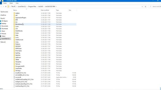Click the DialsNScales folder icon
This screenshot has width=161, height=90.
[x=14, y=31]
